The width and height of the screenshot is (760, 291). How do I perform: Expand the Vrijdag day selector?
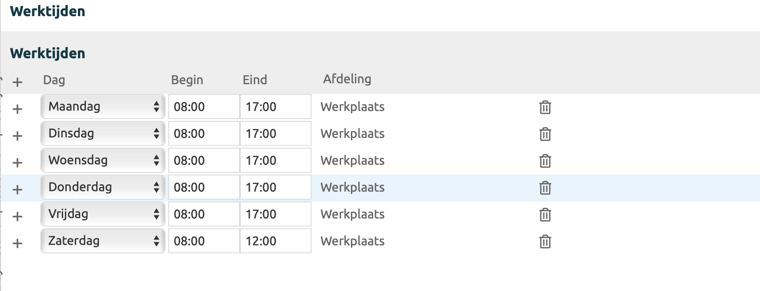tap(103, 214)
